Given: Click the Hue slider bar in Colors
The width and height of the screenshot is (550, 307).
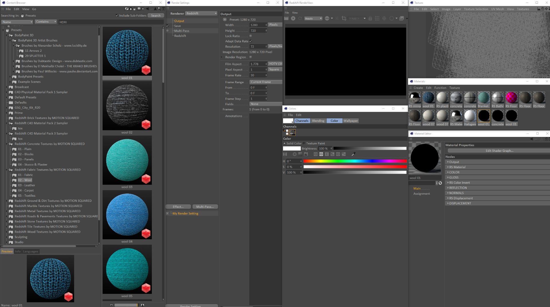Looking at the screenshot, I should [x=355, y=161].
